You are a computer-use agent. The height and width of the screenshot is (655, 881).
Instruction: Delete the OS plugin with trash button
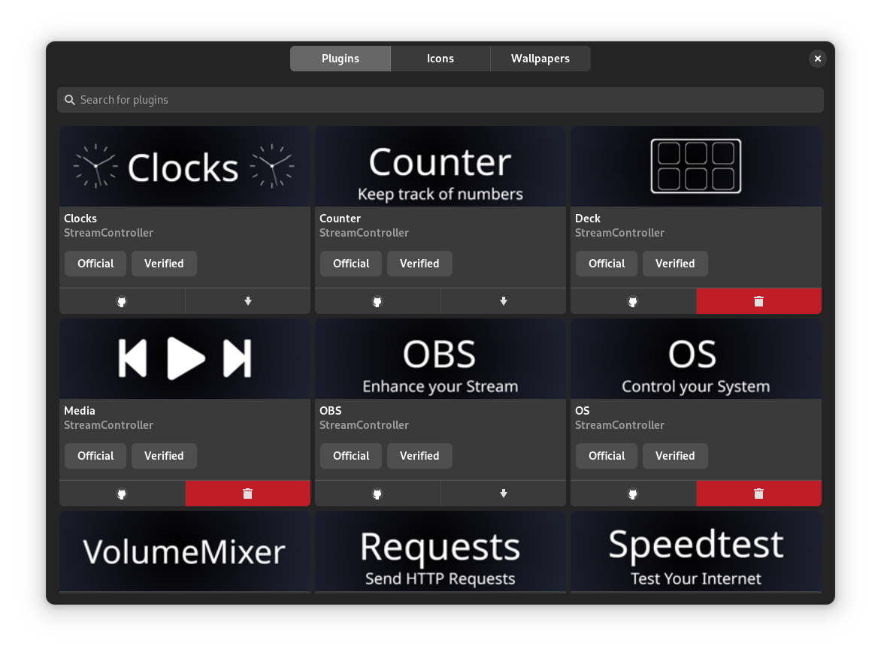[x=759, y=494]
